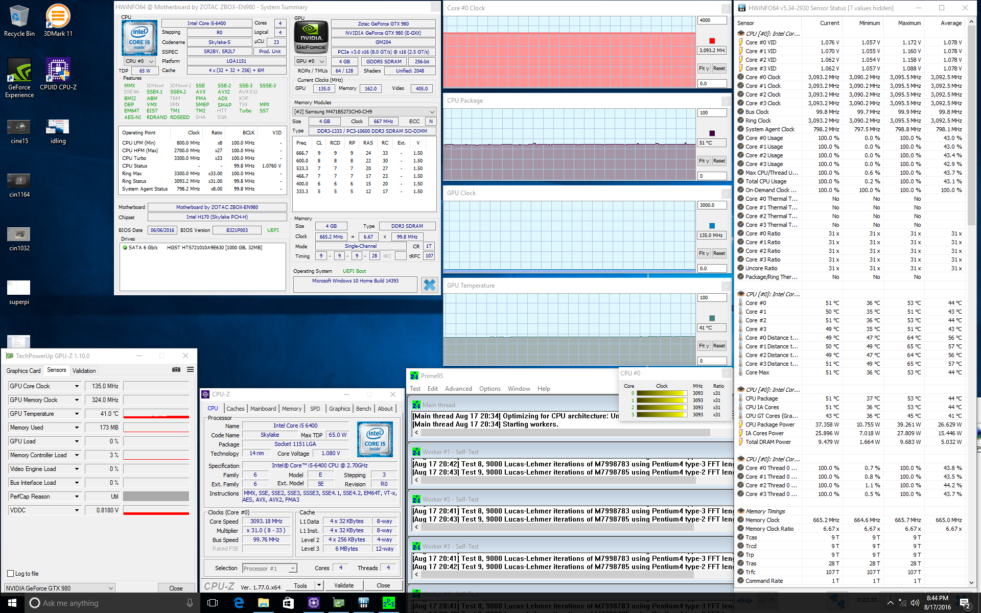Select the cin1164 desktop file icon
The height and width of the screenshot is (613, 981).
19,185
